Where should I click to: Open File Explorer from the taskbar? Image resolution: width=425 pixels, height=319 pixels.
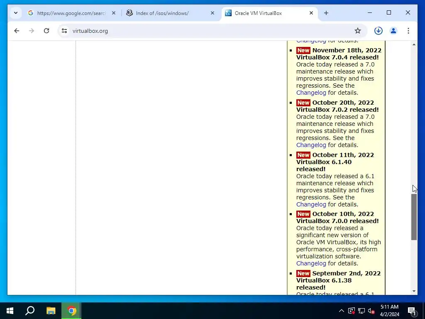point(51,311)
